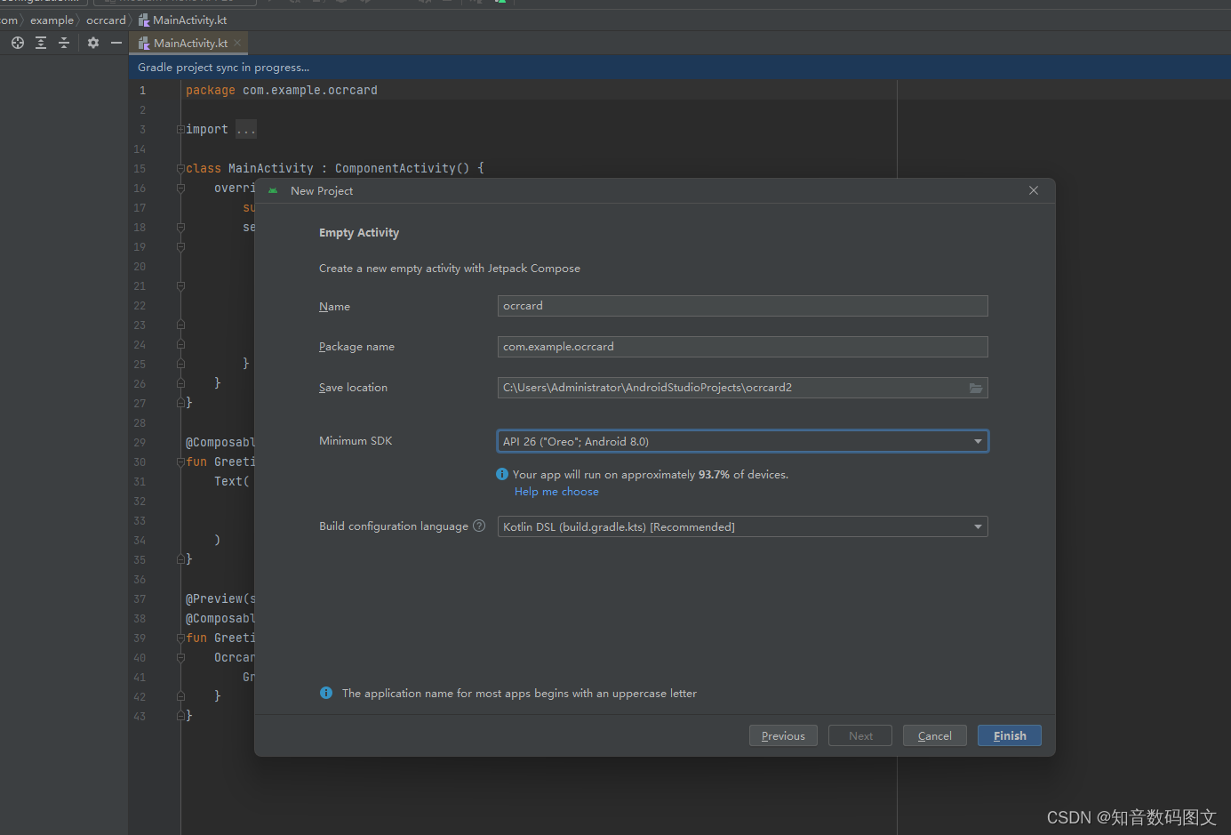Open the Help me choose link

coord(556,491)
